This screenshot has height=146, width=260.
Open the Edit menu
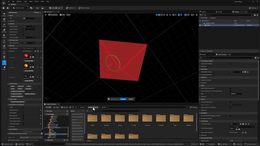tap(13, 2)
